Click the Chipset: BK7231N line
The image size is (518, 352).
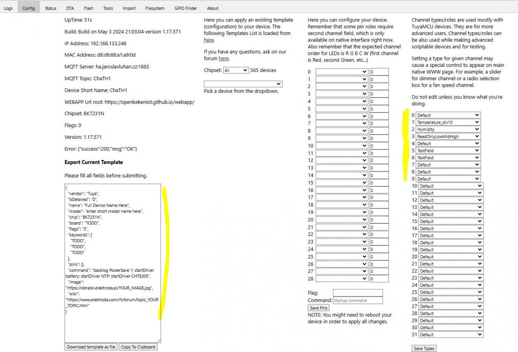coord(85,113)
